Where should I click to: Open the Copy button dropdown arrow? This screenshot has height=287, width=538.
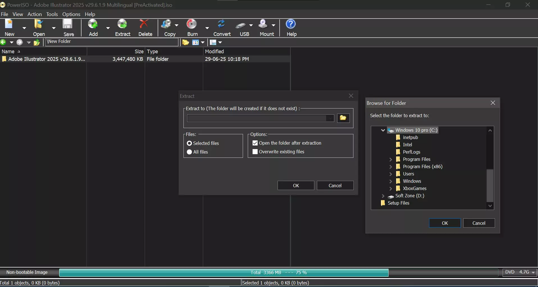tap(176, 25)
